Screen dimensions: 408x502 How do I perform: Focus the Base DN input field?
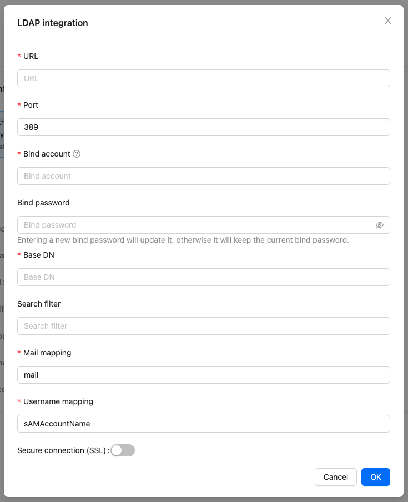203,277
